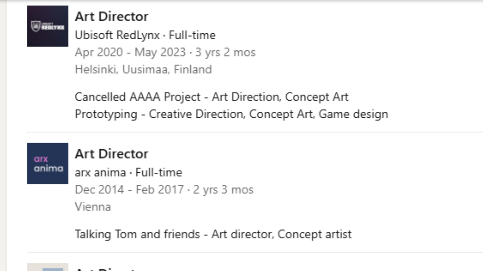Click the Ubisoft RedLynx company name
This screenshot has height=271, width=483.
[117, 35]
